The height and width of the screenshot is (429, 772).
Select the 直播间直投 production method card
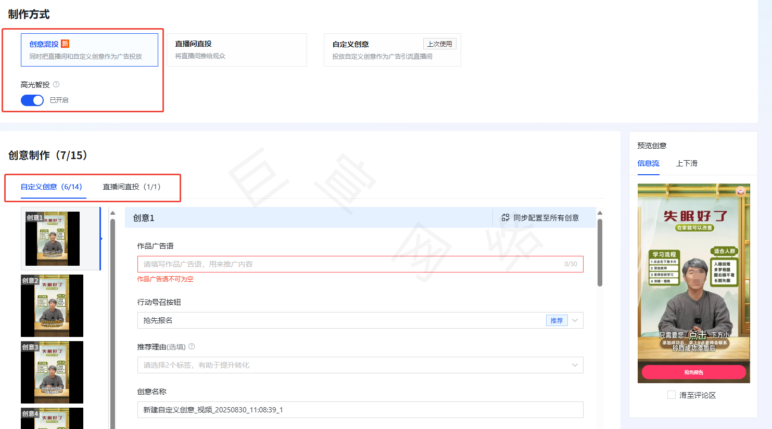click(x=237, y=49)
